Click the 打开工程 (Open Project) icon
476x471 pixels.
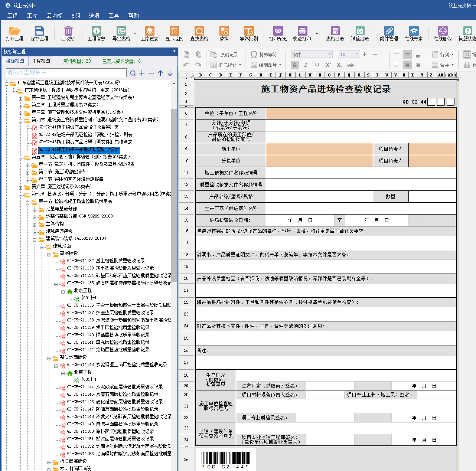[14, 33]
